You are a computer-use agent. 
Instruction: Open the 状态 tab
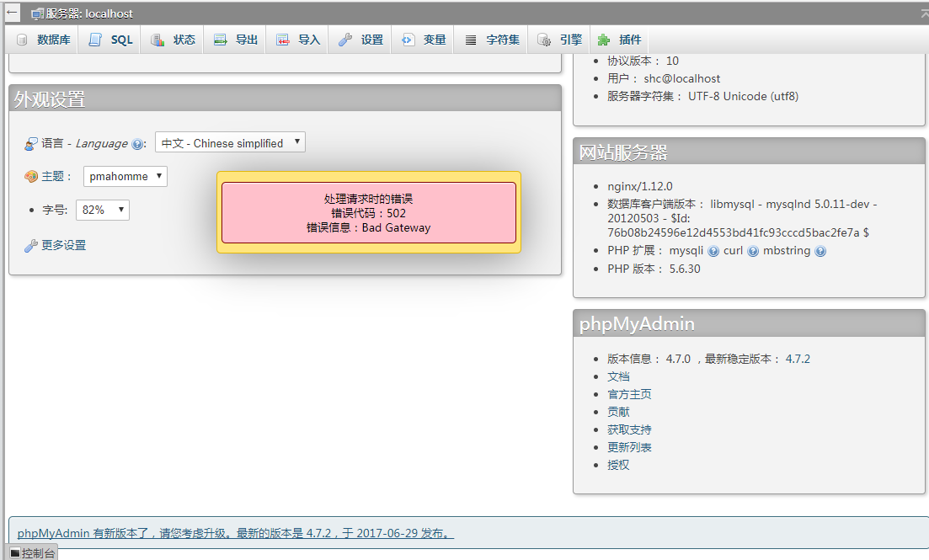click(172, 40)
